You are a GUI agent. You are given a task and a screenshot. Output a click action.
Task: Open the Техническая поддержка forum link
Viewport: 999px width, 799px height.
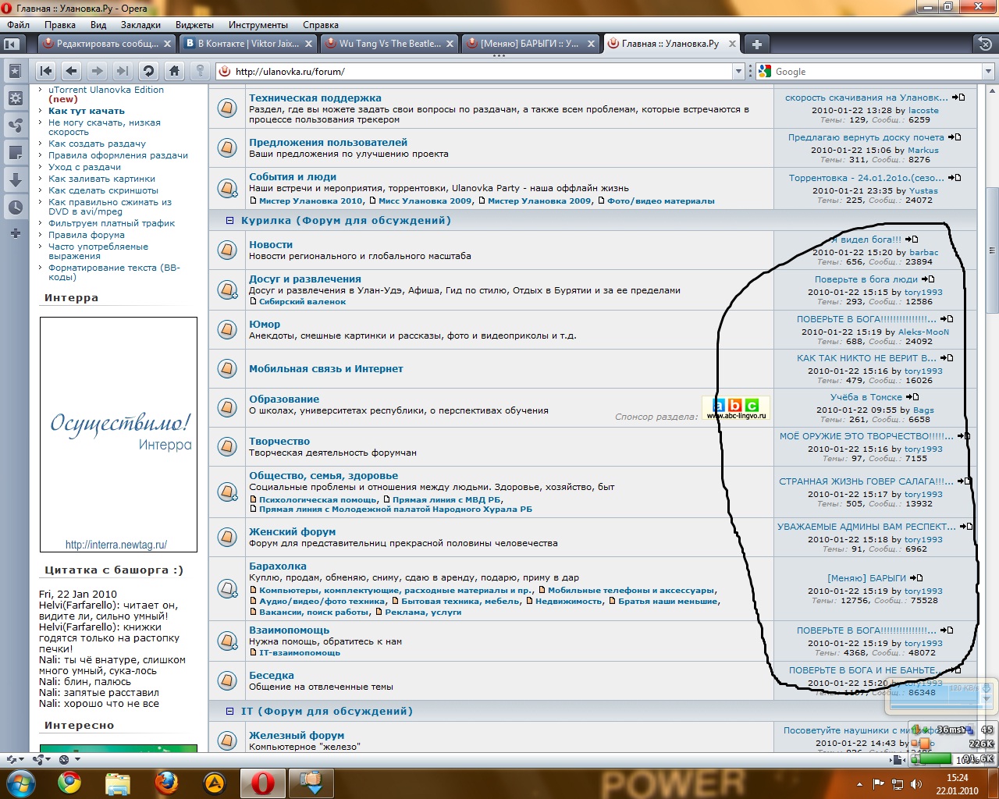[315, 98]
